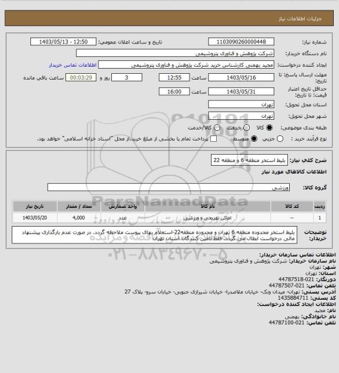The width and height of the screenshot is (339, 373).
Task: Click the کد کالا column header
Action: coord(292,206)
